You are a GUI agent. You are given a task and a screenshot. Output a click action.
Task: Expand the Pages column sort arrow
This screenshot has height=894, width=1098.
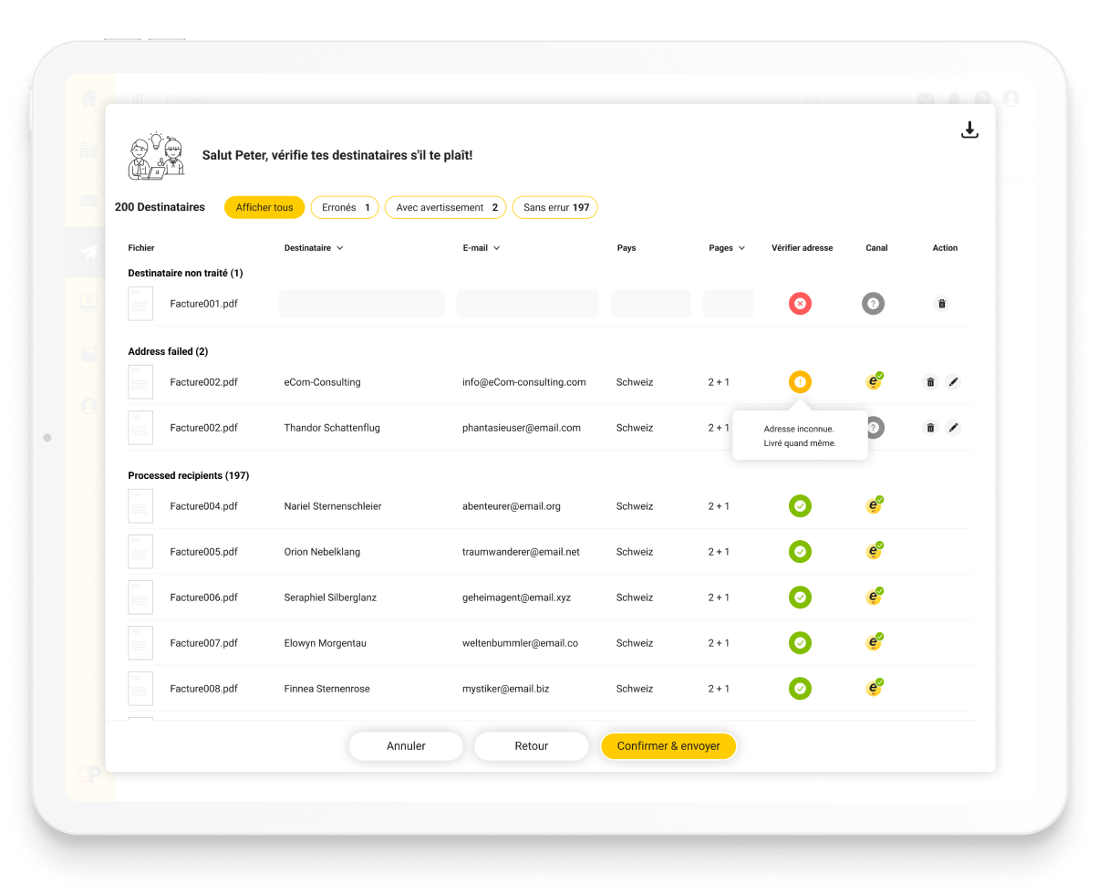point(741,248)
